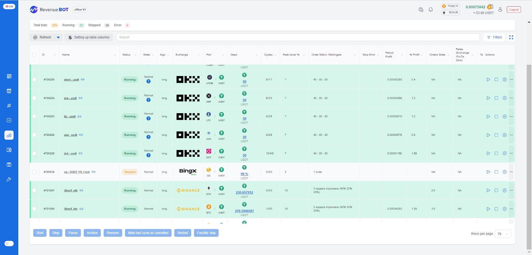Open the notifications bell
This screenshot has width=532, height=255.
pos(431,10)
